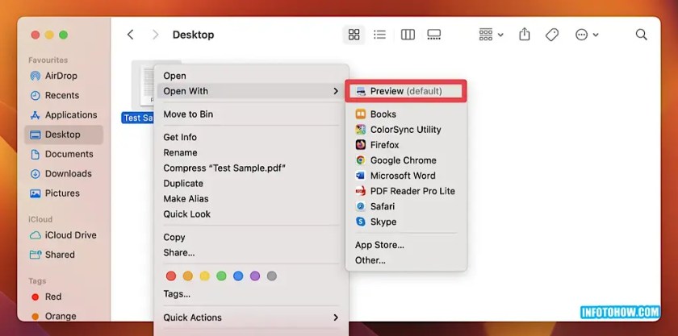The image size is (678, 336).
Task: Expand the Open With submenu
Action: click(x=250, y=91)
